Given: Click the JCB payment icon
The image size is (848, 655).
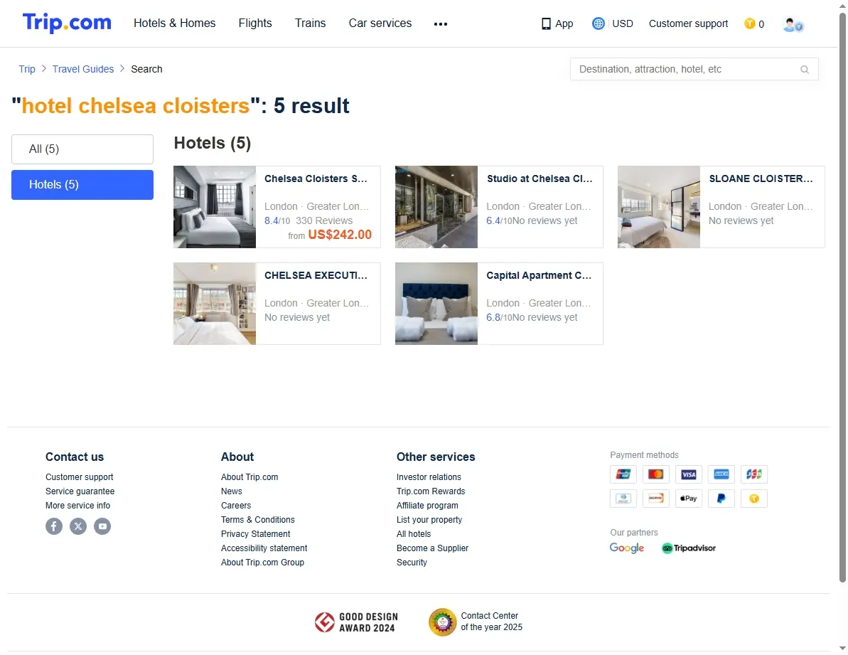Looking at the screenshot, I should pos(754,474).
